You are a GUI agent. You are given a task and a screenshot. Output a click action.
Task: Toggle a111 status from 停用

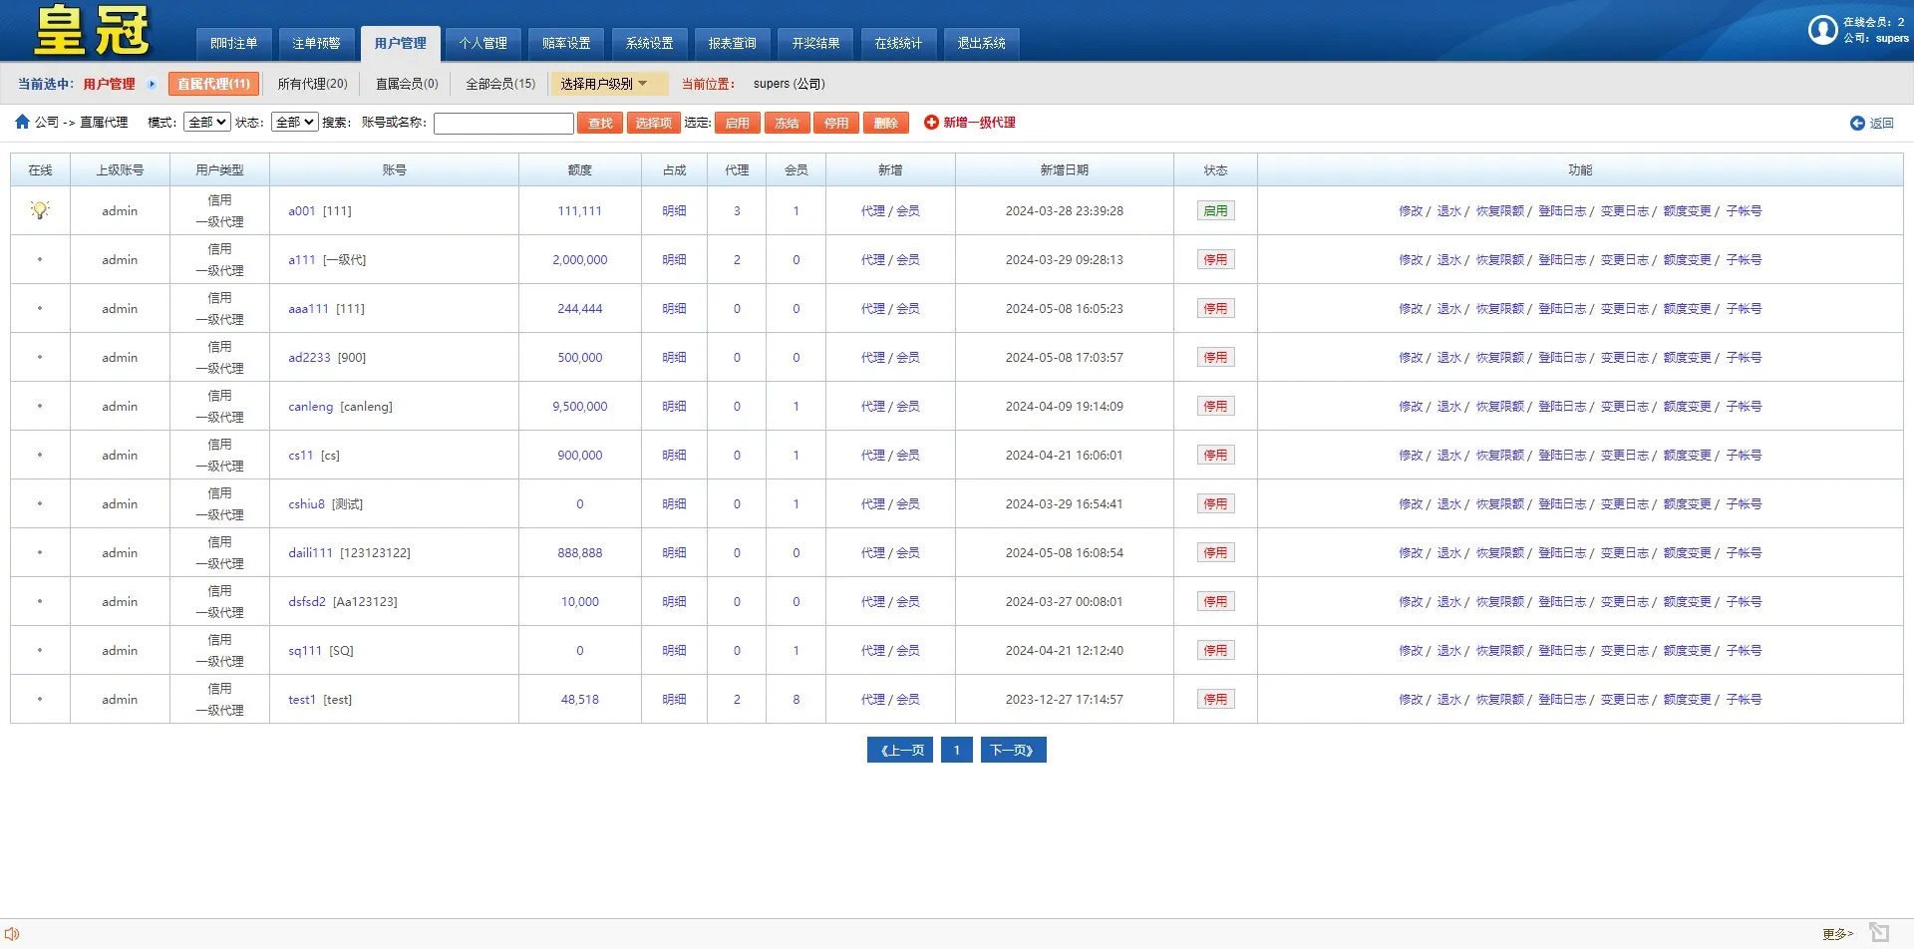[x=1215, y=259]
